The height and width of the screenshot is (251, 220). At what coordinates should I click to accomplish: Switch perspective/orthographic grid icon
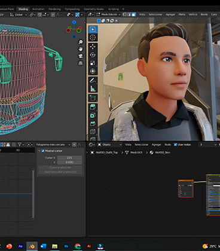pyautogui.click(x=80, y=63)
